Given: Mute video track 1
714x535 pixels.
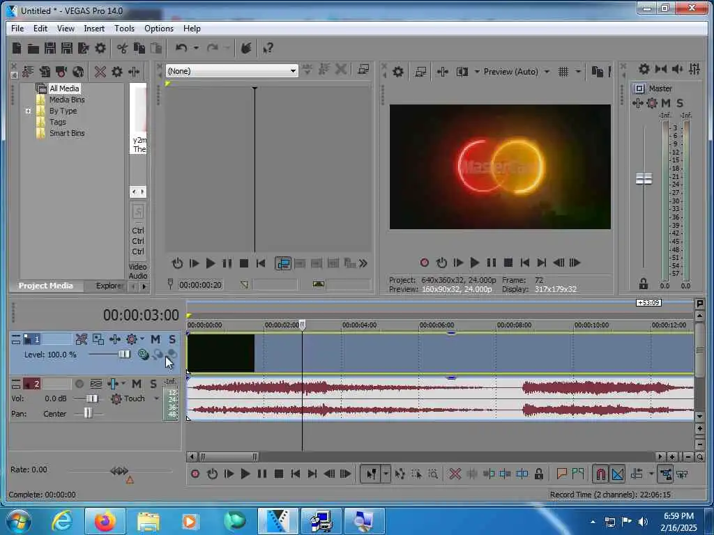Looking at the screenshot, I should (155, 339).
